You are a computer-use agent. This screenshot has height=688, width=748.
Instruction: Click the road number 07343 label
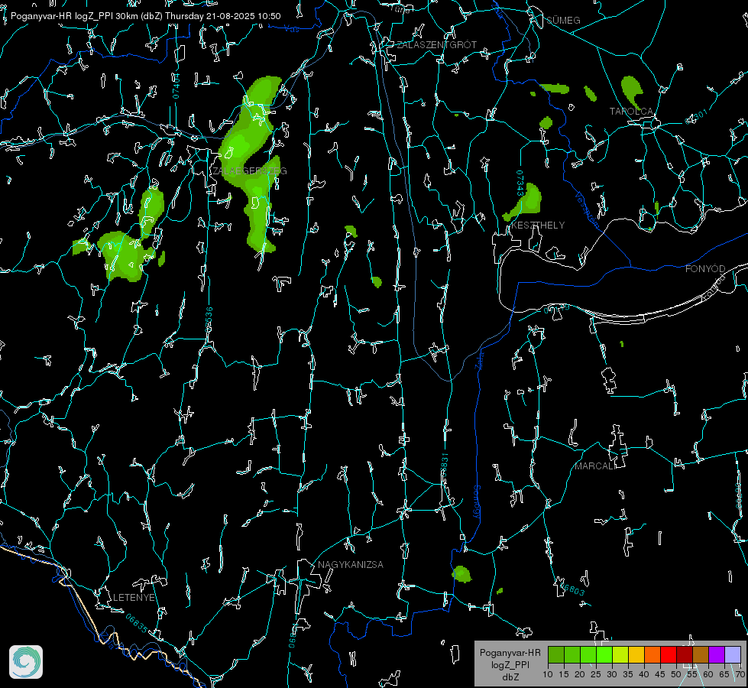click(x=520, y=183)
